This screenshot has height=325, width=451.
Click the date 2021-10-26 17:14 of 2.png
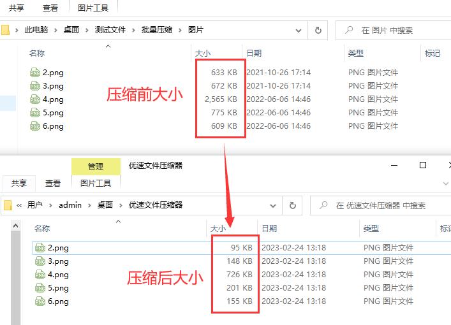(278, 73)
